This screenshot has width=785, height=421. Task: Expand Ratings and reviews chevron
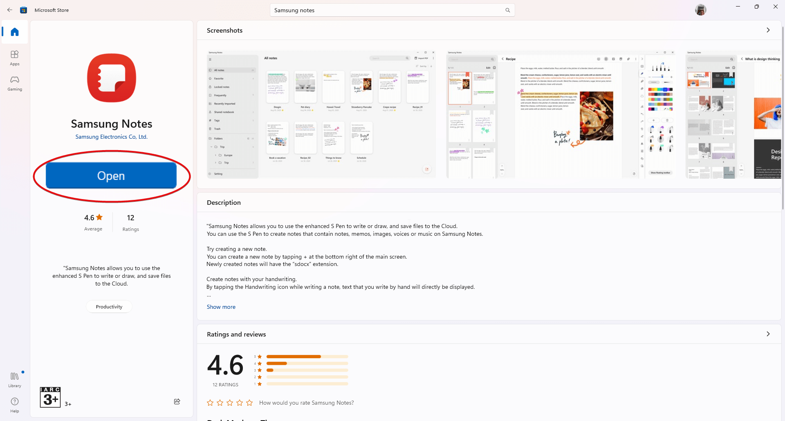pyautogui.click(x=768, y=334)
